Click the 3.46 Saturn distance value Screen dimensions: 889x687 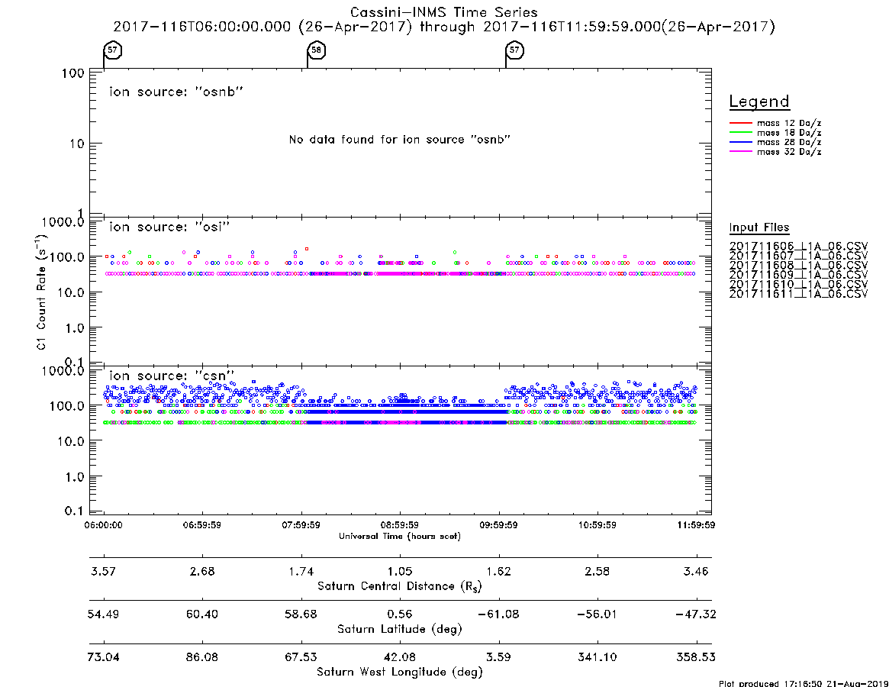(696, 571)
